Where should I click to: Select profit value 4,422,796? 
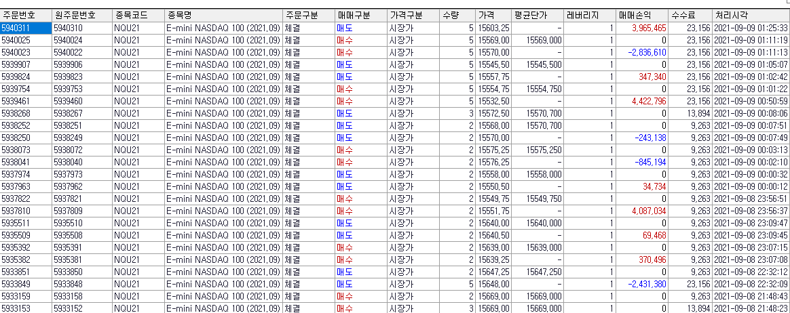point(642,101)
